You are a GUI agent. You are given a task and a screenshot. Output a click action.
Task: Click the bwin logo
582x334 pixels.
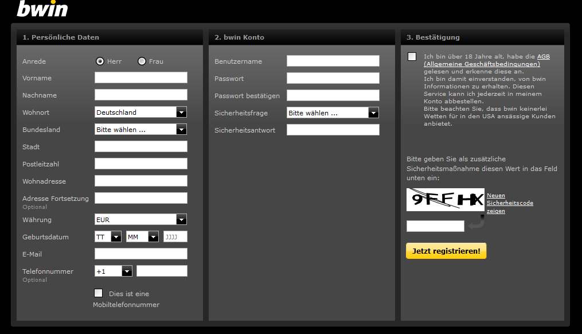pyautogui.click(x=42, y=8)
